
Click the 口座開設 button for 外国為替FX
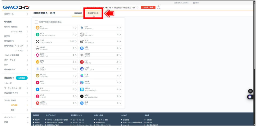22,78
